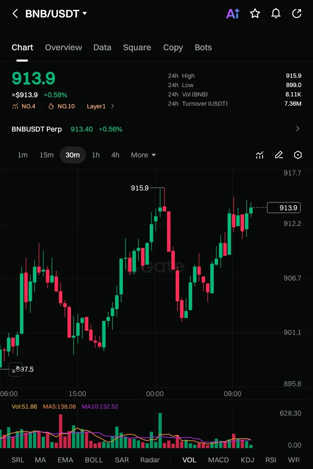
Task: Toggle the SRL indicator
Action: pyautogui.click(x=18, y=460)
